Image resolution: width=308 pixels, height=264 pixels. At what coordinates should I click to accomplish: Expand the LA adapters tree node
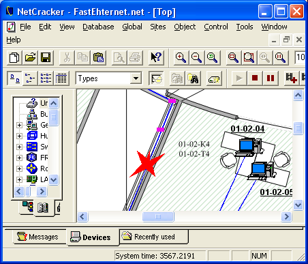click(19, 179)
